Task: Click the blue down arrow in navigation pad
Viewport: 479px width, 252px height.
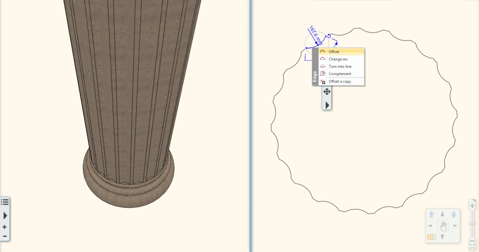Action: click(454, 215)
